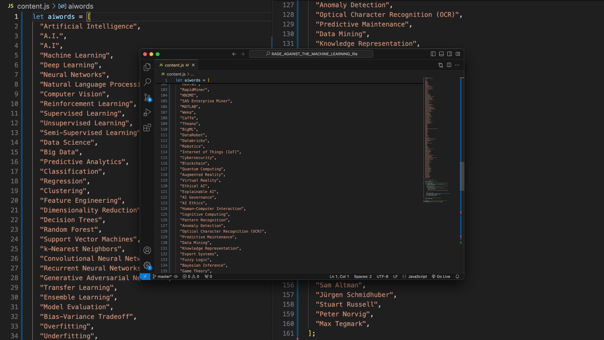Open Source Control view with 9 changes
This screenshot has height=340, width=604.
[147, 97]
